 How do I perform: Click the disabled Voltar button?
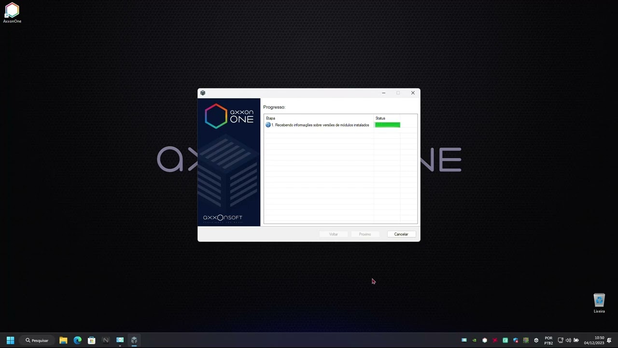(334, 234)
